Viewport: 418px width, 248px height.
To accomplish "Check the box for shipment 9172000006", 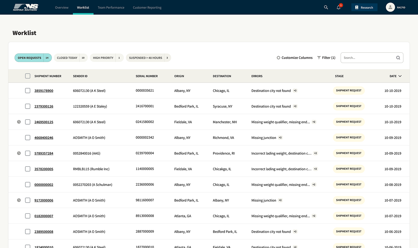I will coord(28,200).
